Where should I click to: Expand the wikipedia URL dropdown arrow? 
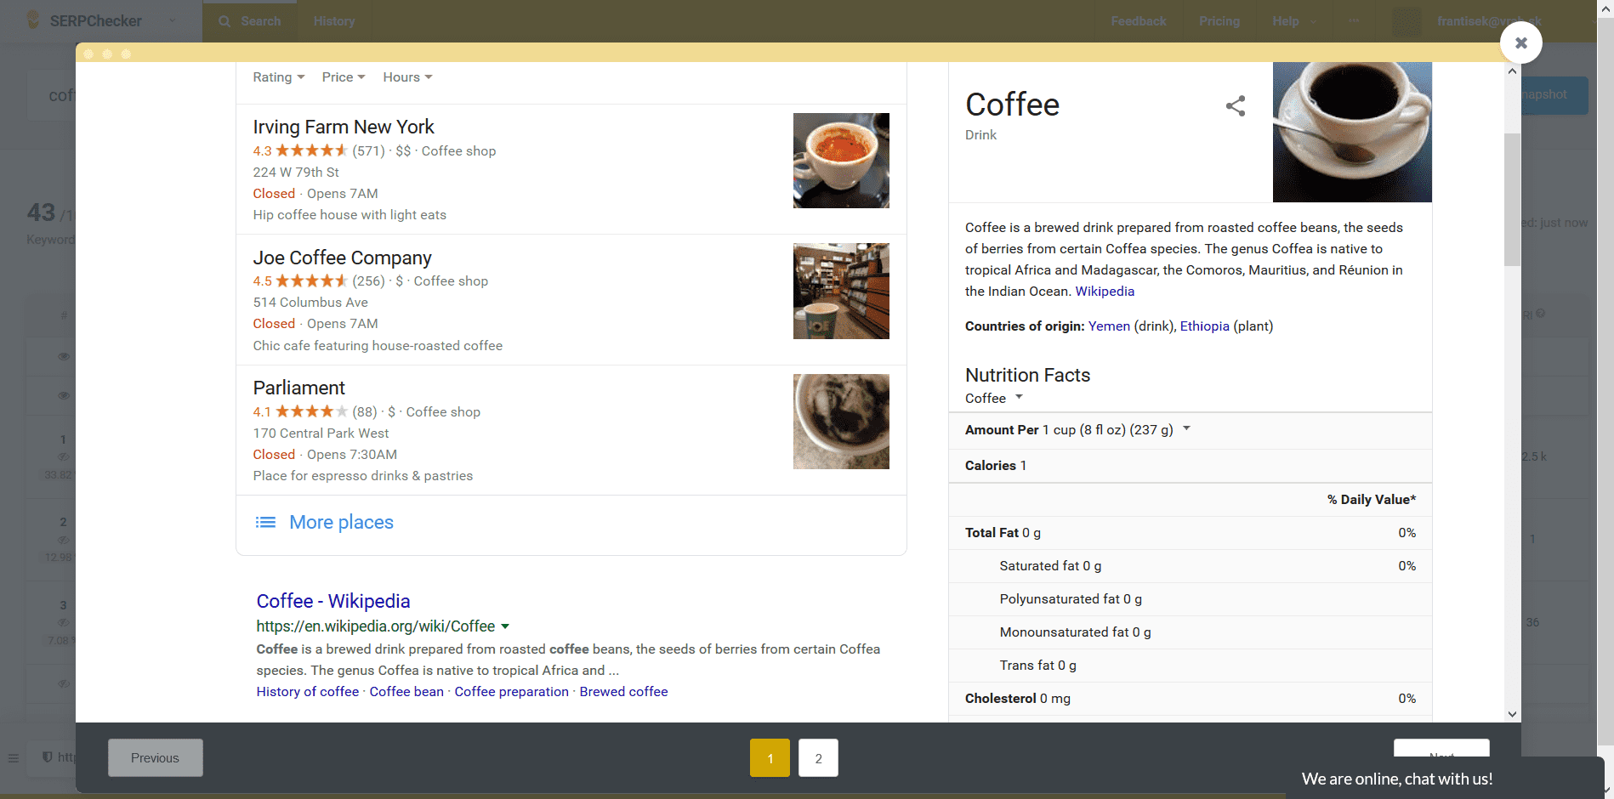coord(505,626)
